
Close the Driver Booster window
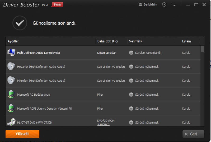click(x=204, y=5)
